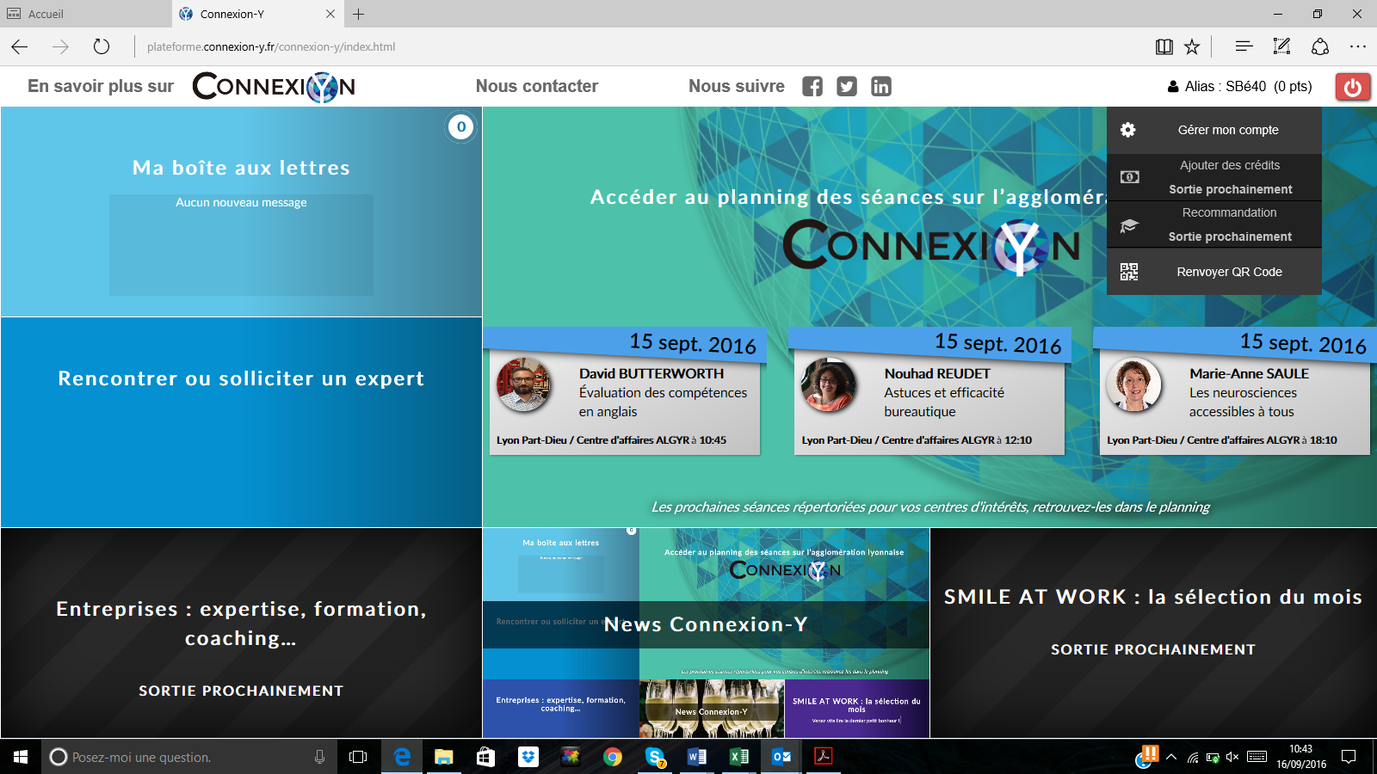This screenshot has height=774, width=1377.
Task: Click the mailbox message counter badge
Action: [x=461, y=127]
